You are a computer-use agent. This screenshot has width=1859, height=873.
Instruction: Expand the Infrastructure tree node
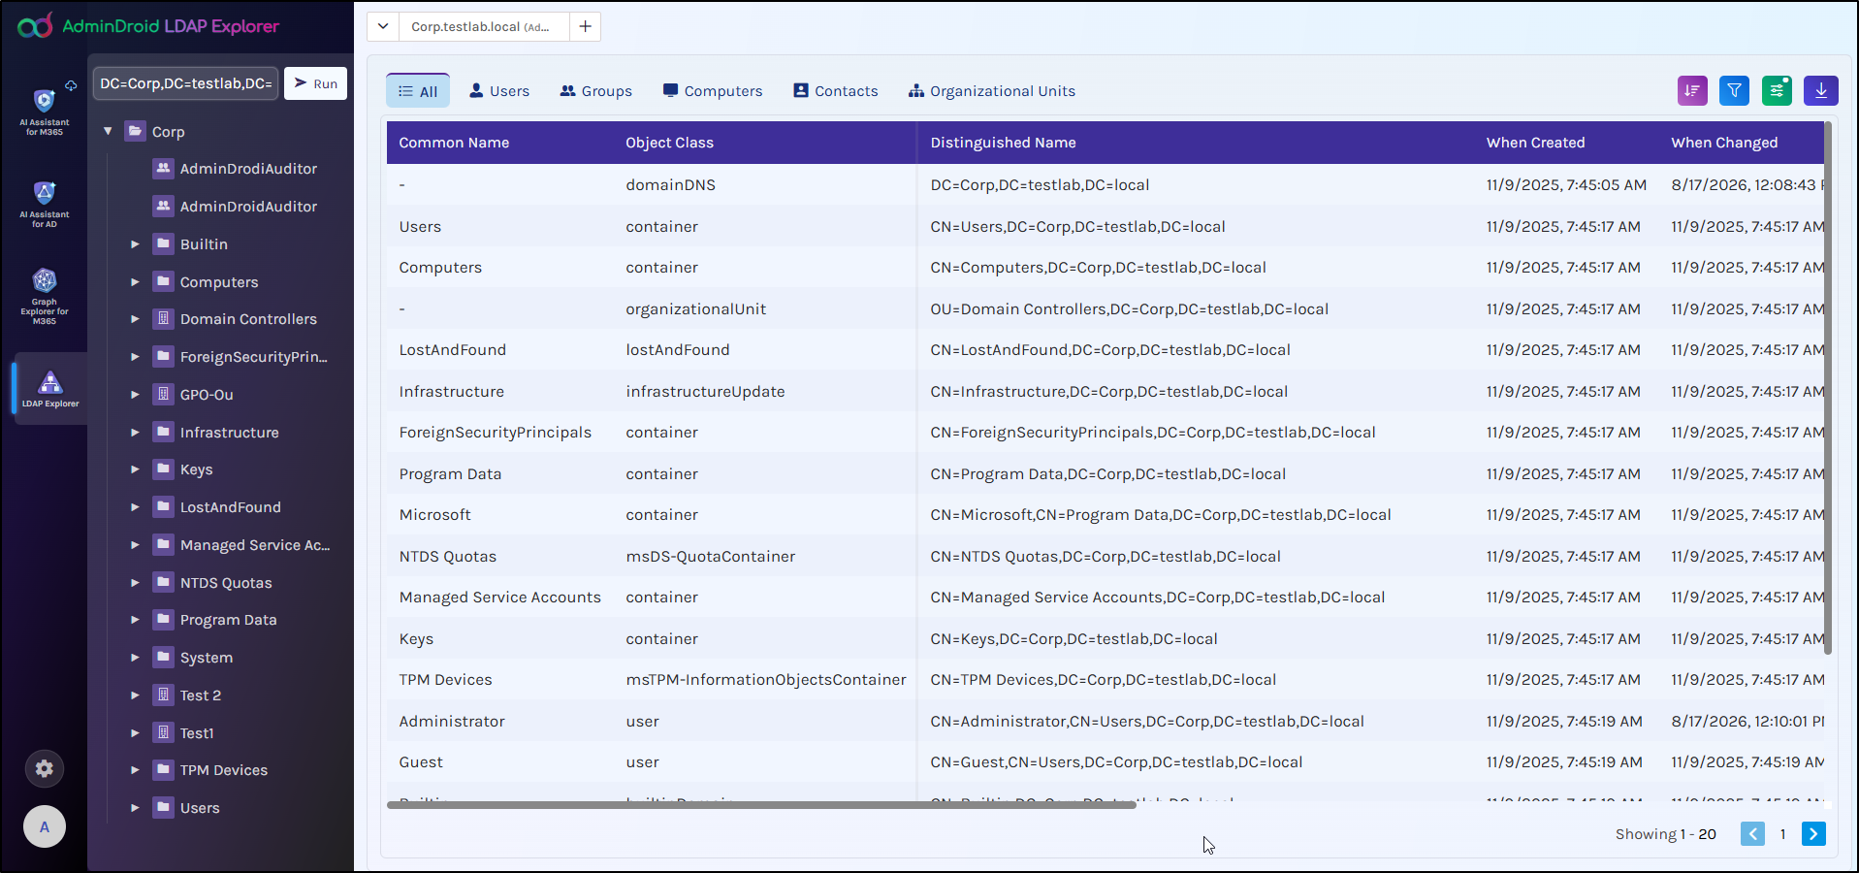point(135,433)
